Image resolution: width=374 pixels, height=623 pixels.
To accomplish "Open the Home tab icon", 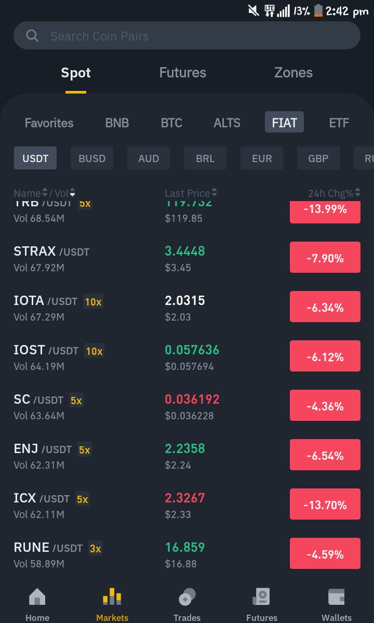I will (37, 597).
